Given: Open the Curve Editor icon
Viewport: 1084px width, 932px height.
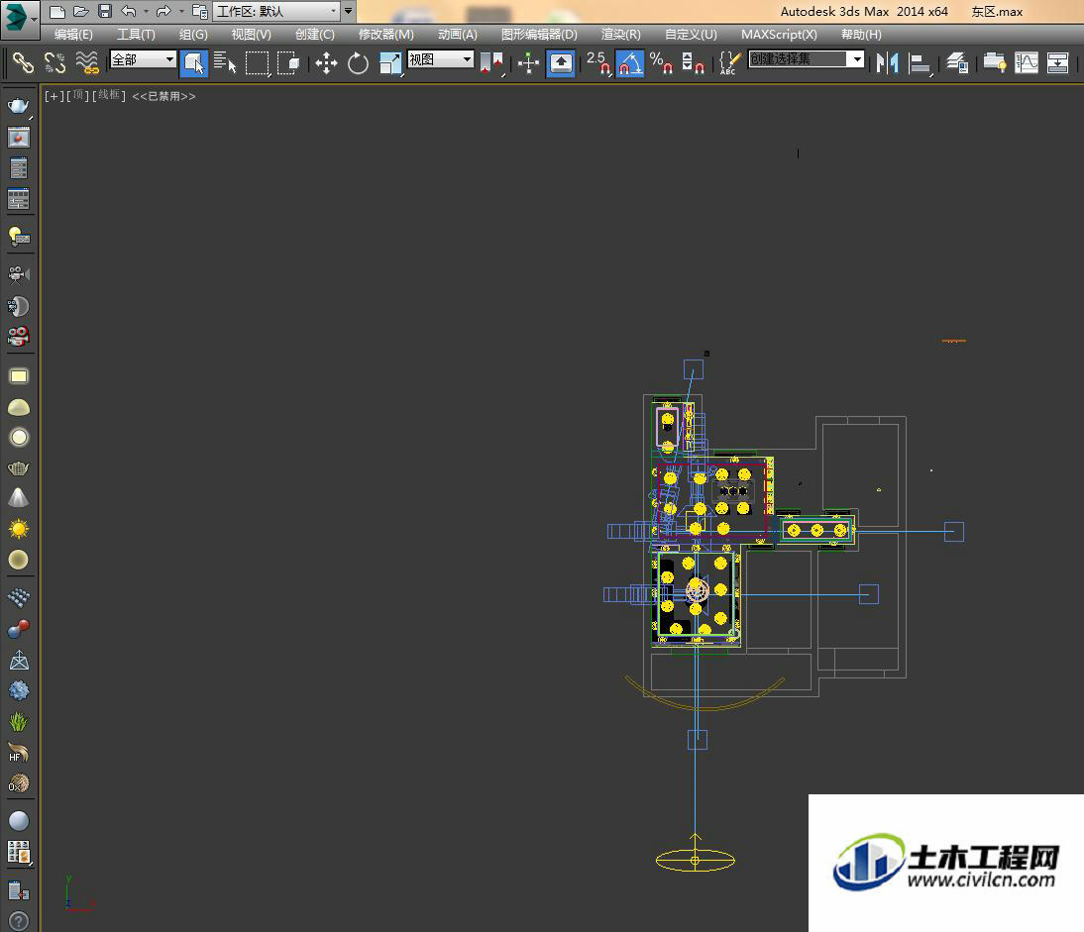Looking at the screenshot, I should pyautogui.click(x=1027, y=62).
